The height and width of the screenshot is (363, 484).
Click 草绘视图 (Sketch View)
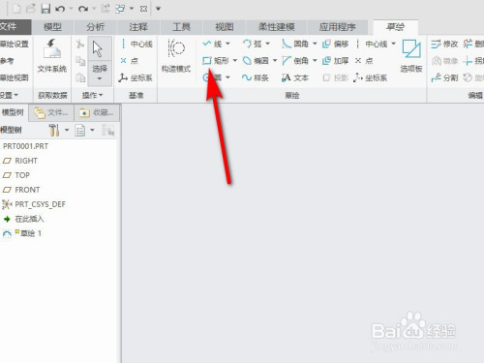[x=15, y=77]
